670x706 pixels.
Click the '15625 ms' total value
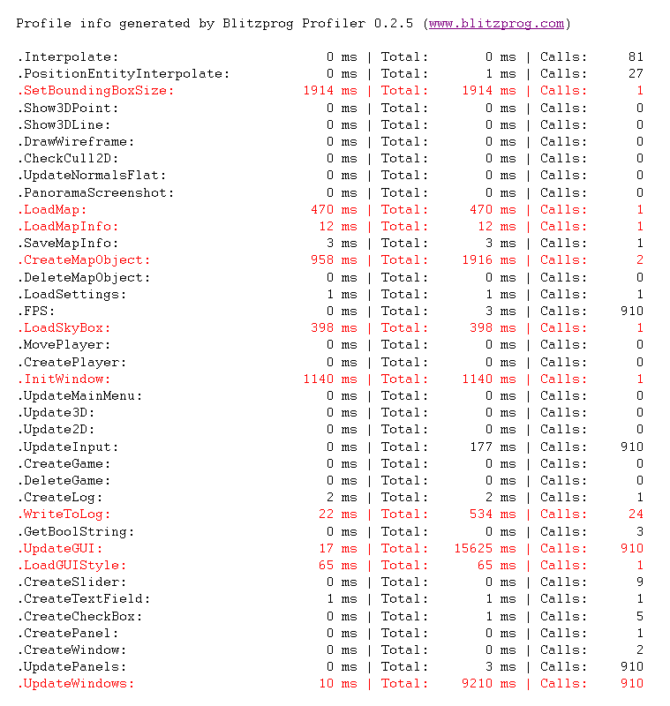point(485,548)
